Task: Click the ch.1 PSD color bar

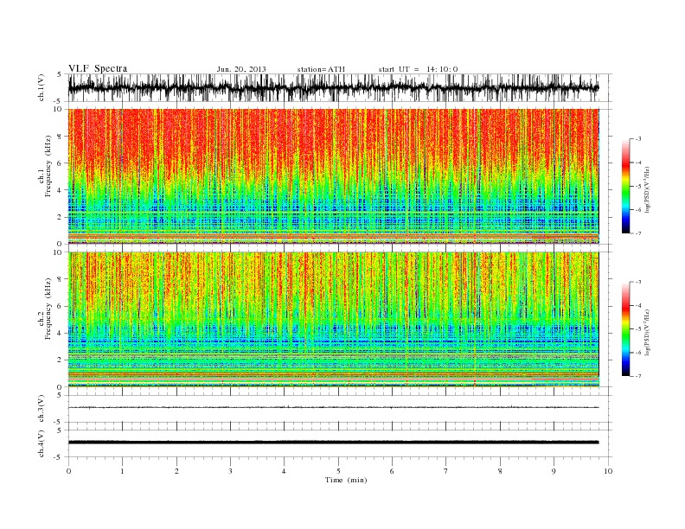Action: tap(626, 186)
